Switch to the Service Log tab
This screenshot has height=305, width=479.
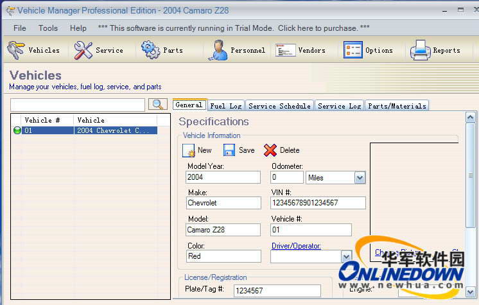[340, 106]
